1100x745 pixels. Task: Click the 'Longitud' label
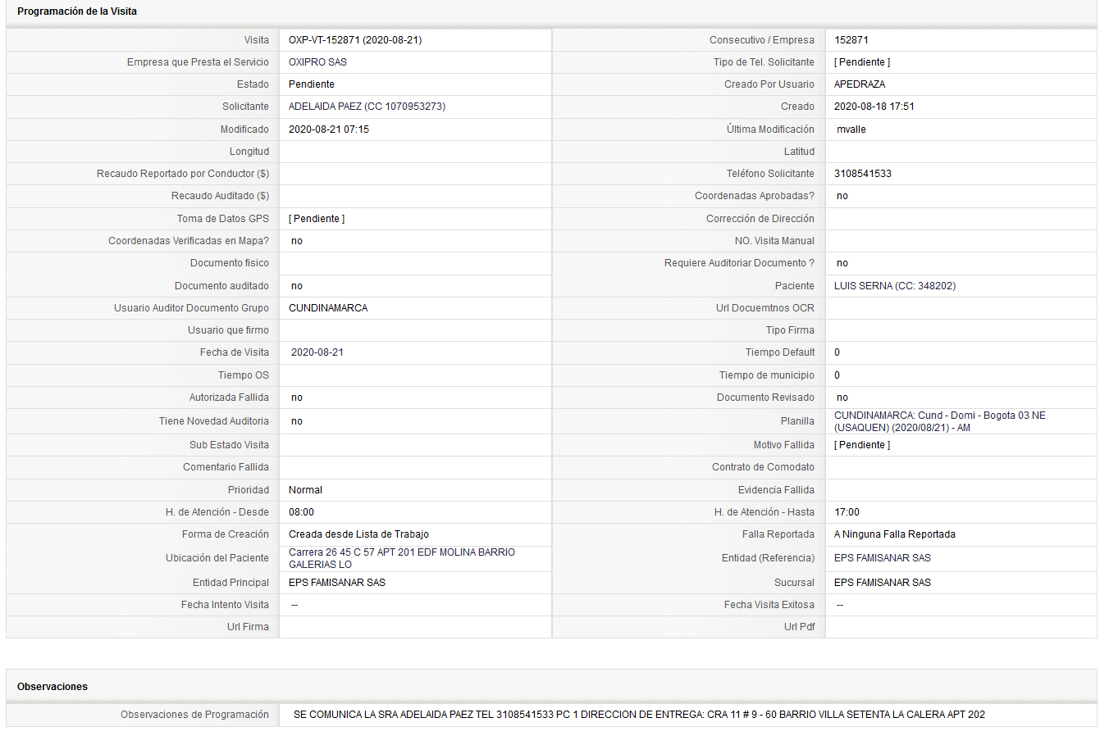(x=249, y=152)
